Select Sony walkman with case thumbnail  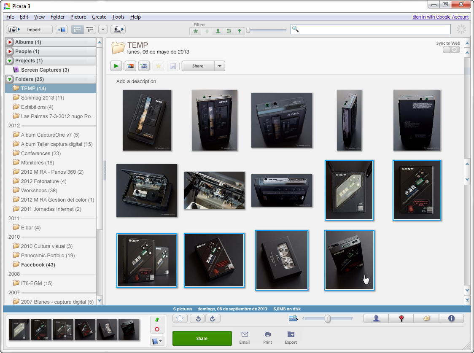tap(349, 190)
